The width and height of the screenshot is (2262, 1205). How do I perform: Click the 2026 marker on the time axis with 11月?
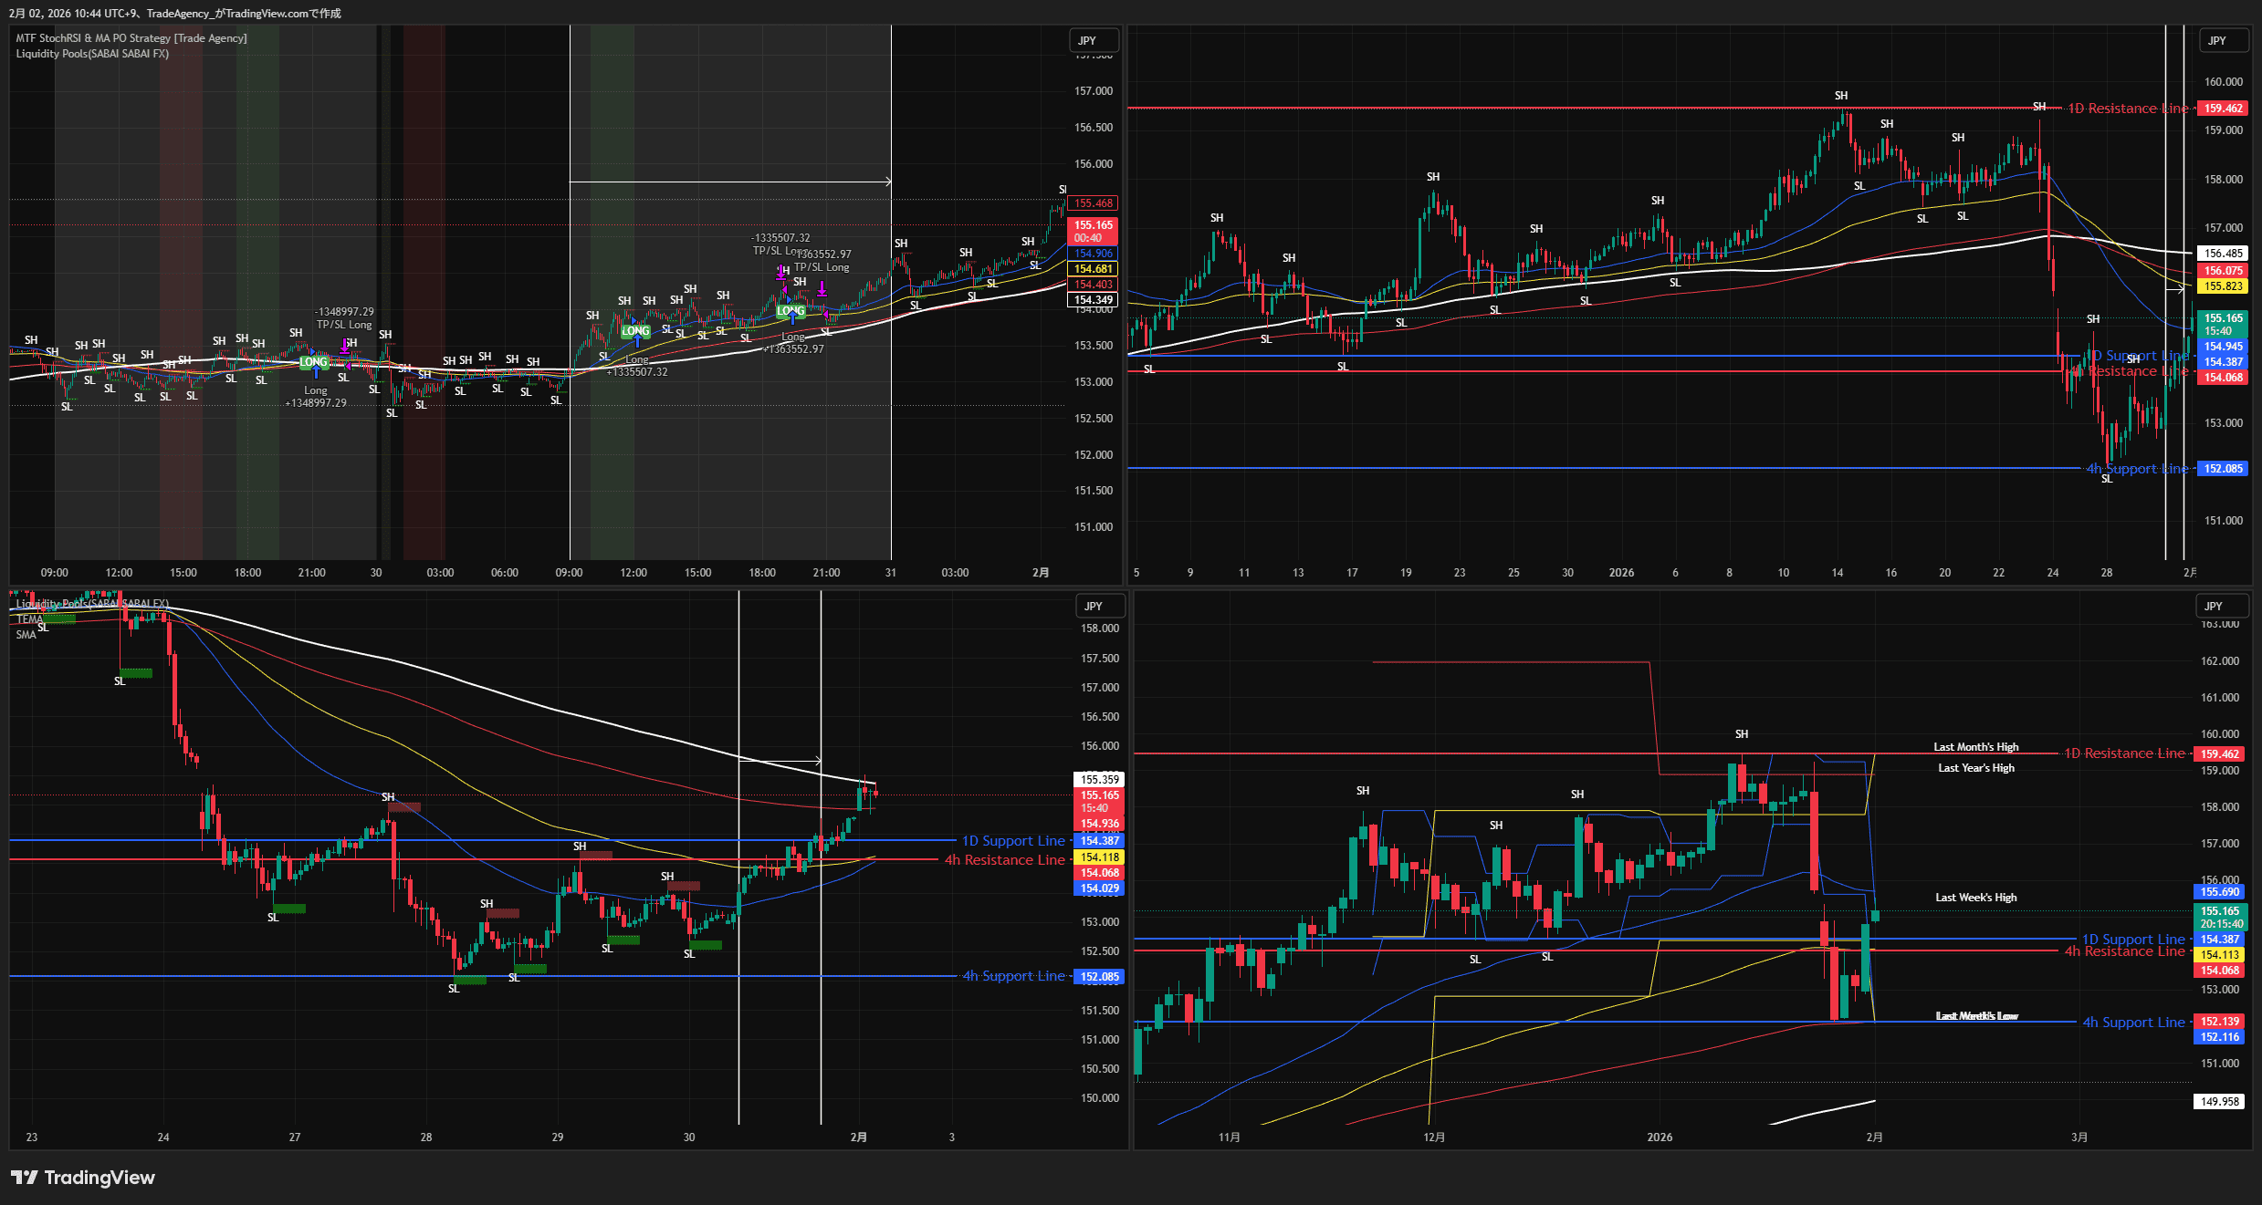click(1660, 1137)
